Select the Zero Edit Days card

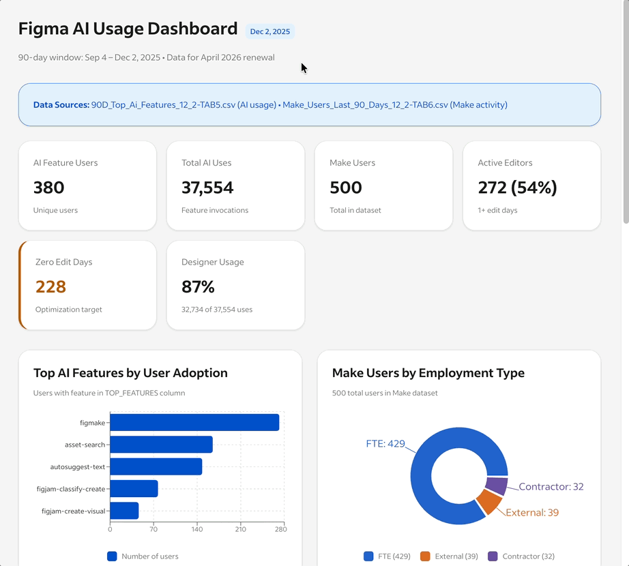pyautogui.click(x=87, y=285)
